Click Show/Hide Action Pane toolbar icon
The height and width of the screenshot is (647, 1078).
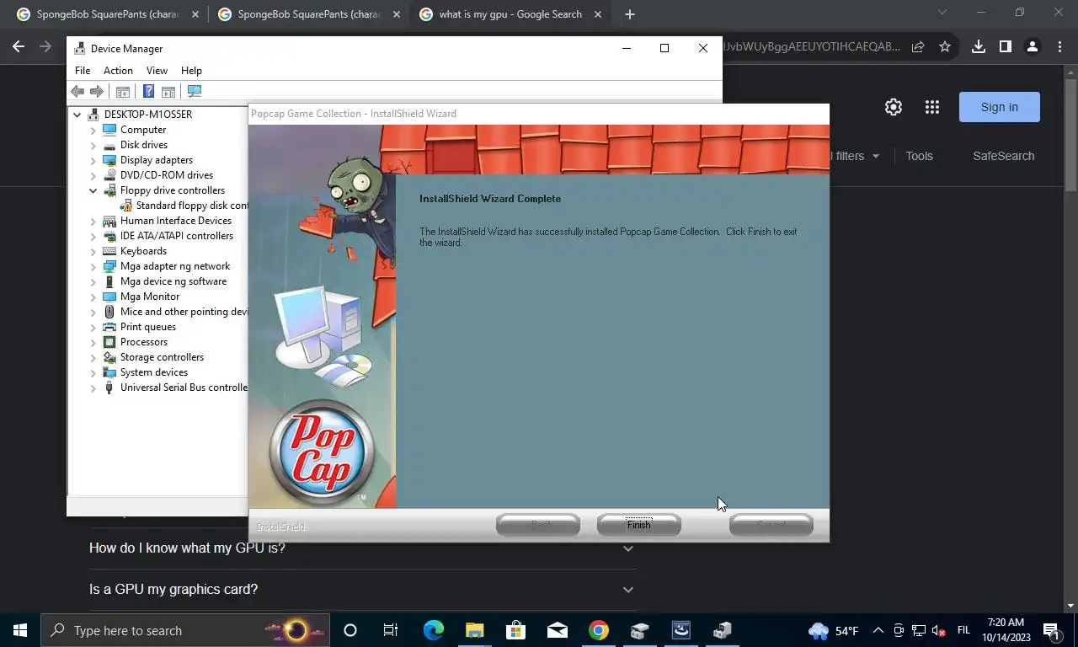168,91
